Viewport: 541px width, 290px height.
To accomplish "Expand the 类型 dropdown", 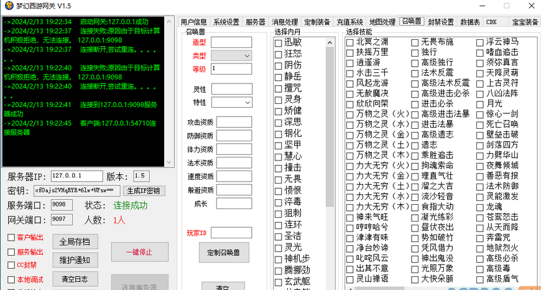I will (231, 55).
